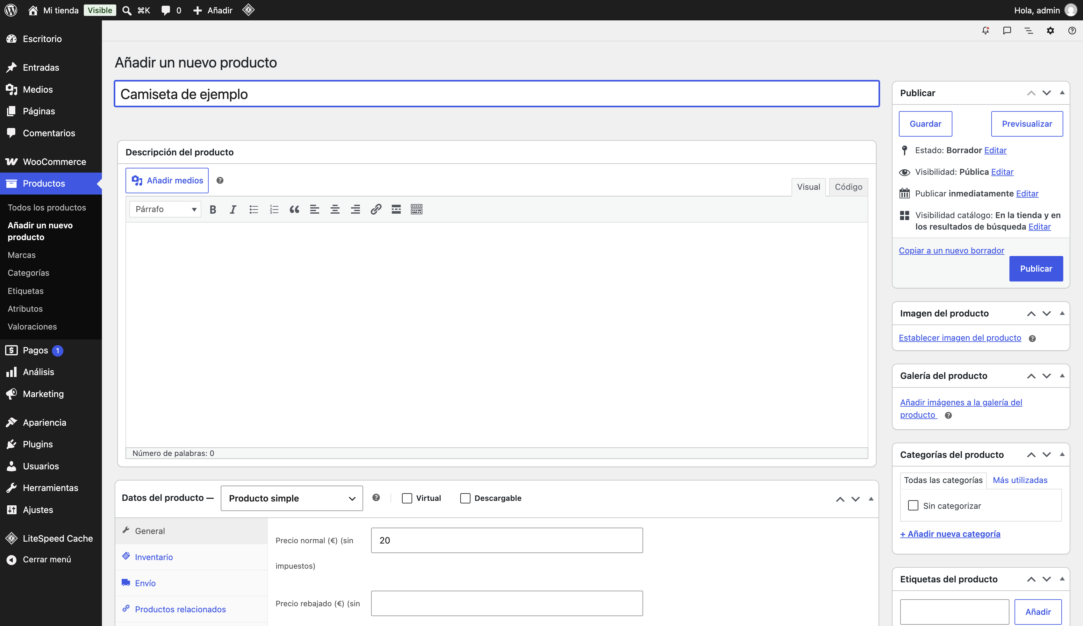Open LiteSpeed Cache sidebar menu

click(x=51, y=538)
